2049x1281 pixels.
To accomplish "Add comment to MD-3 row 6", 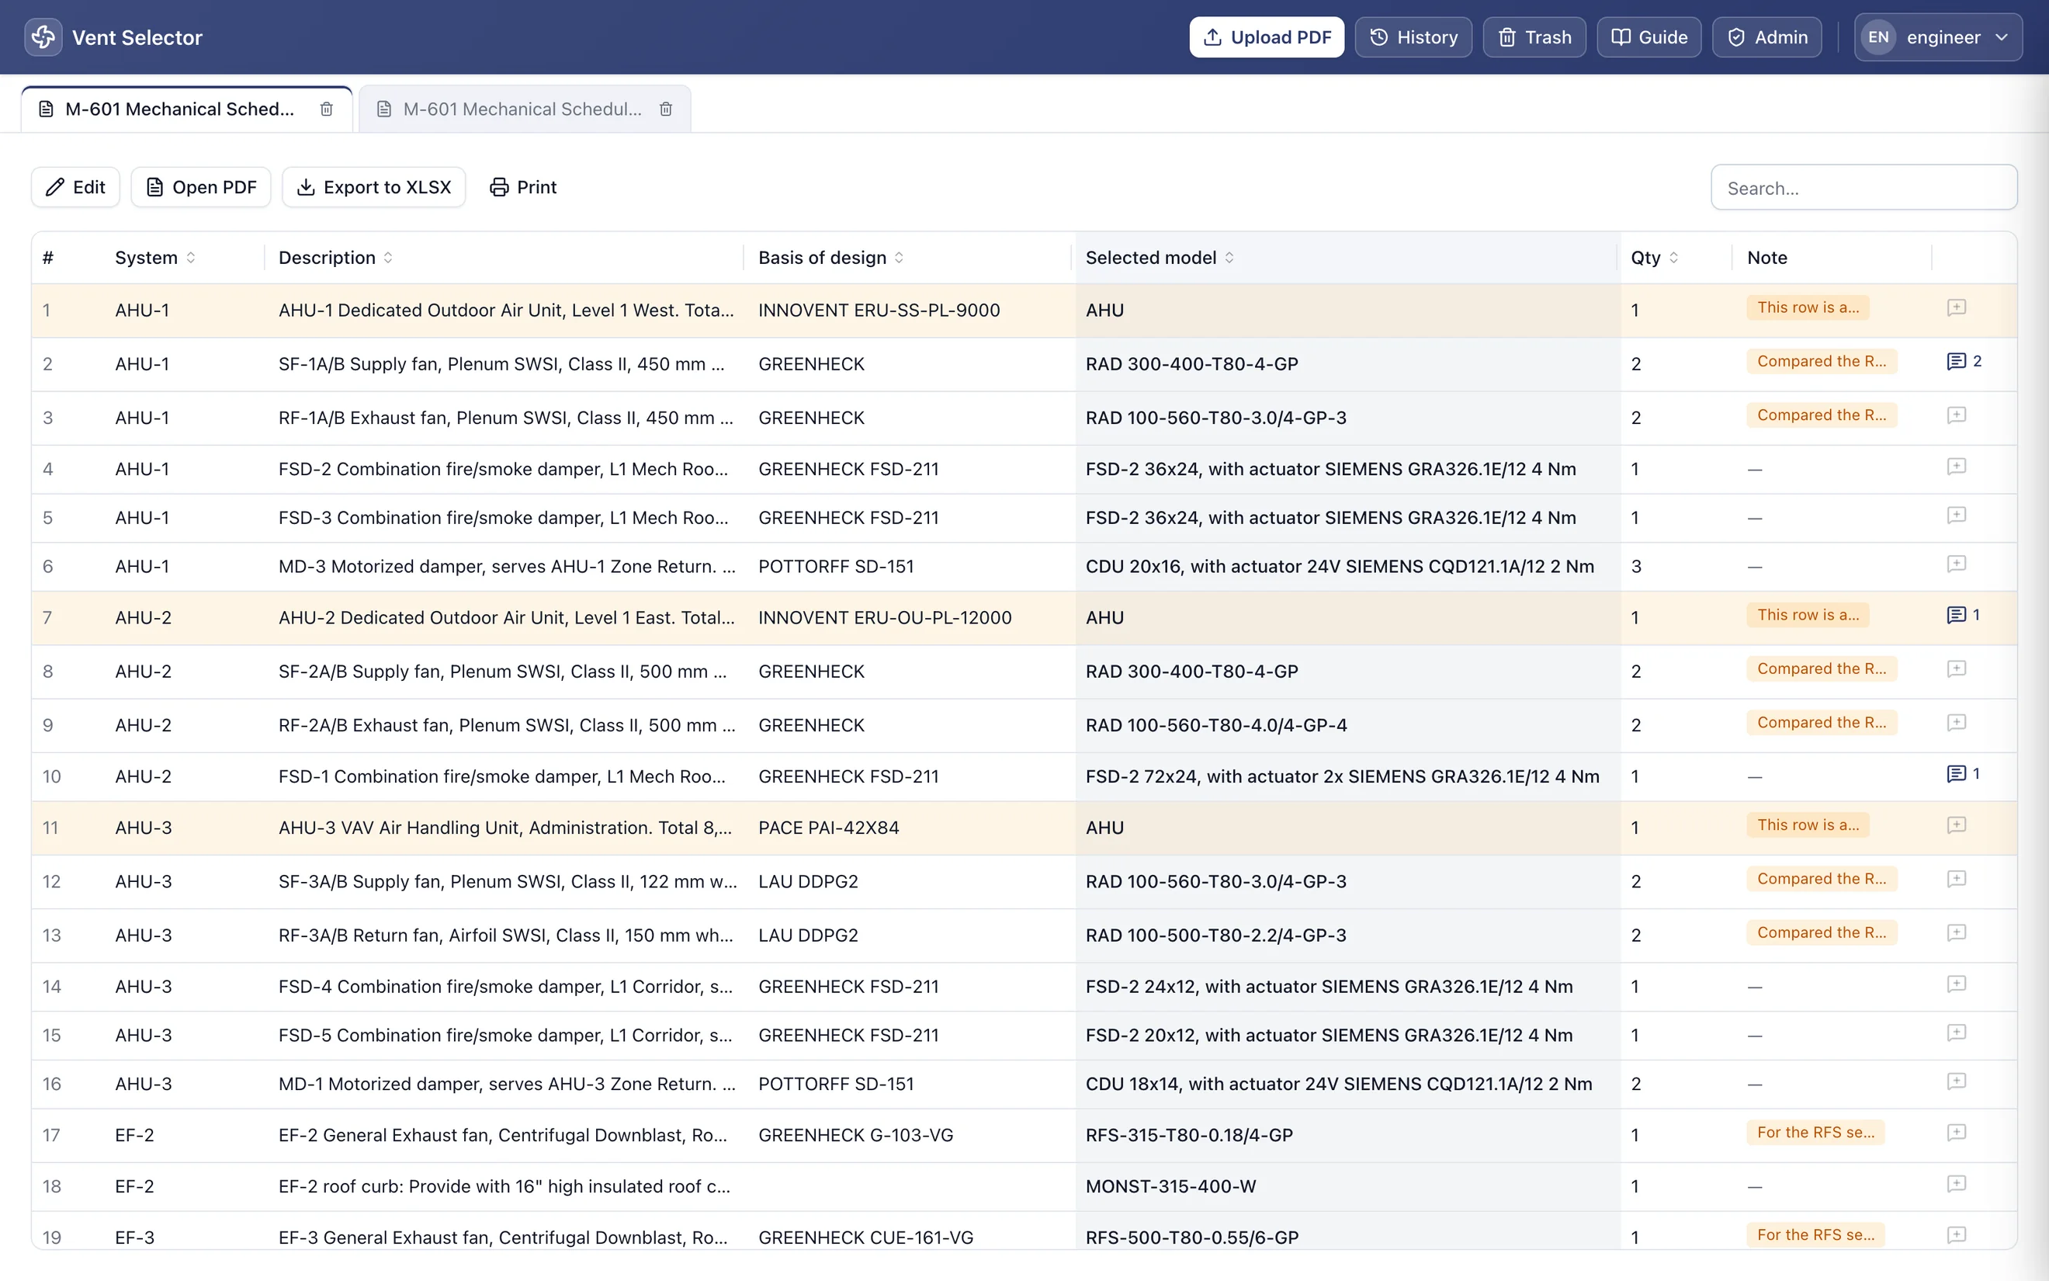I will [1956, 564].
